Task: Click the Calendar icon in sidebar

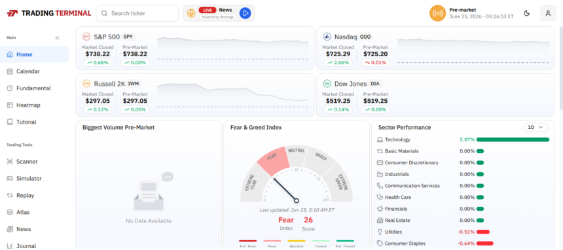Action: pos(10,71)
